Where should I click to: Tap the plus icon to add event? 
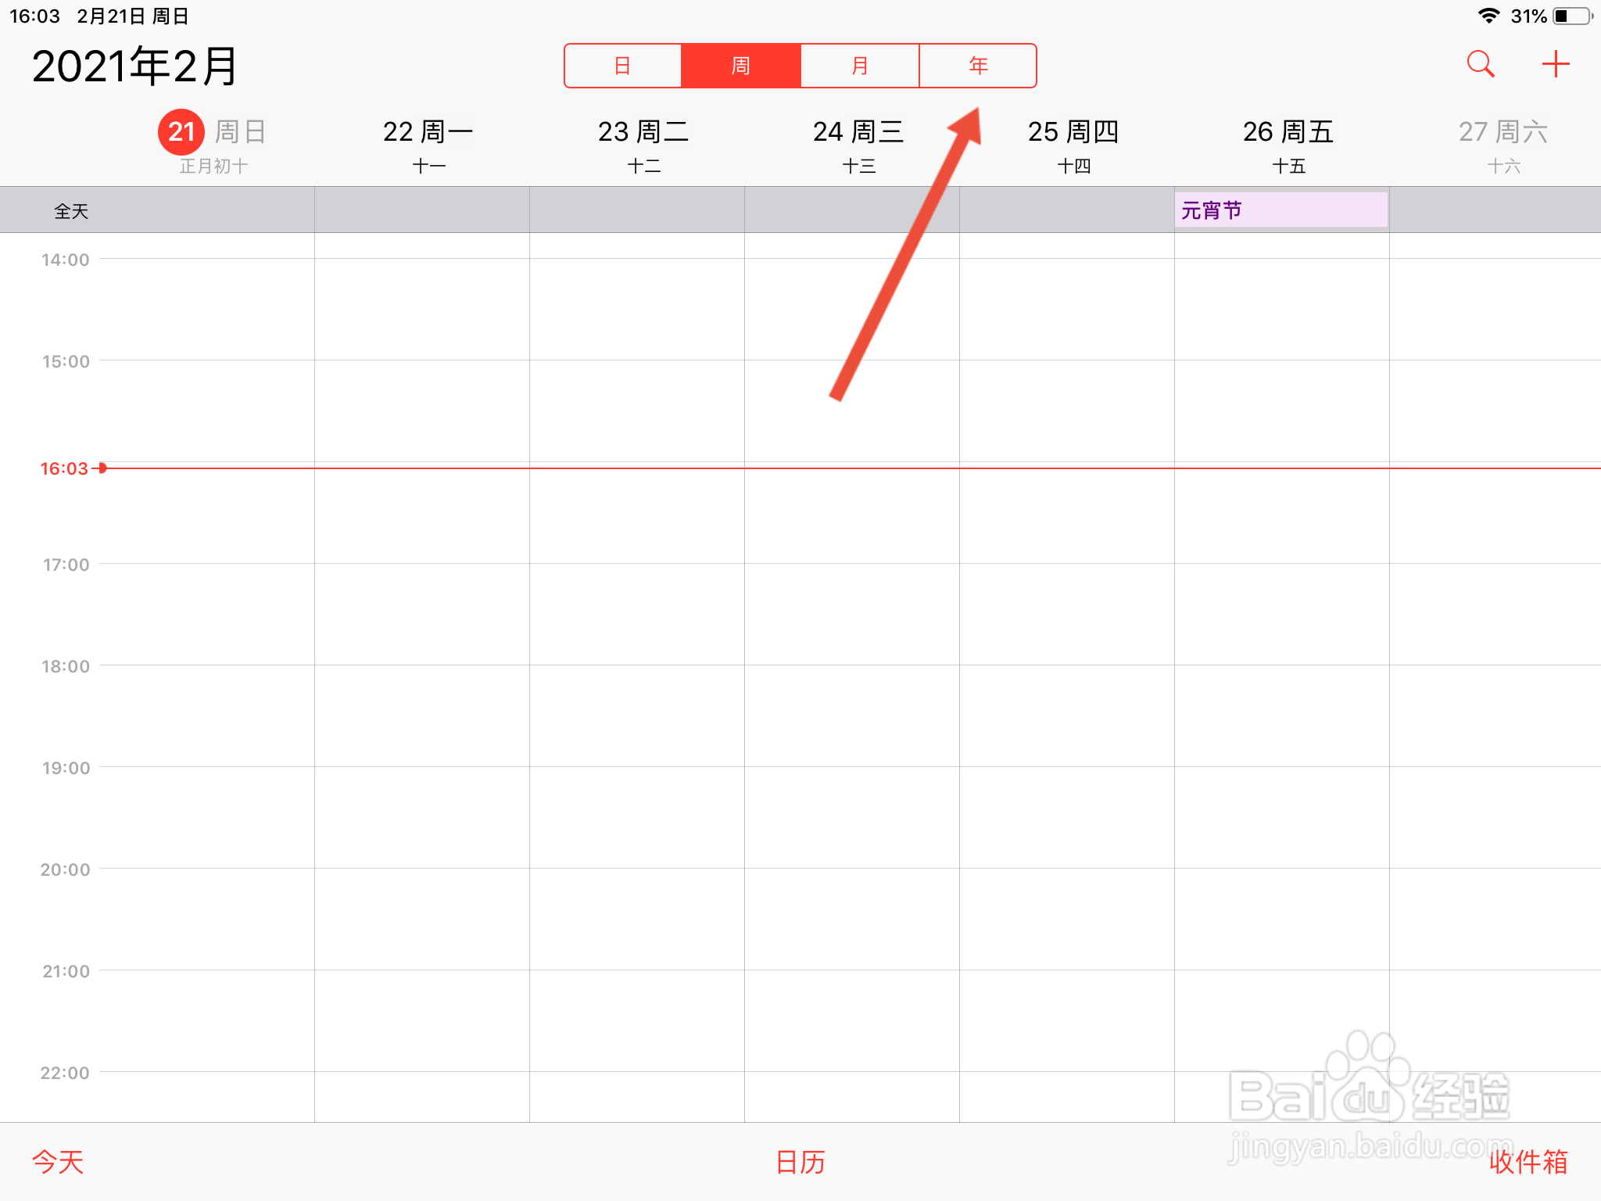[1556, 64]
